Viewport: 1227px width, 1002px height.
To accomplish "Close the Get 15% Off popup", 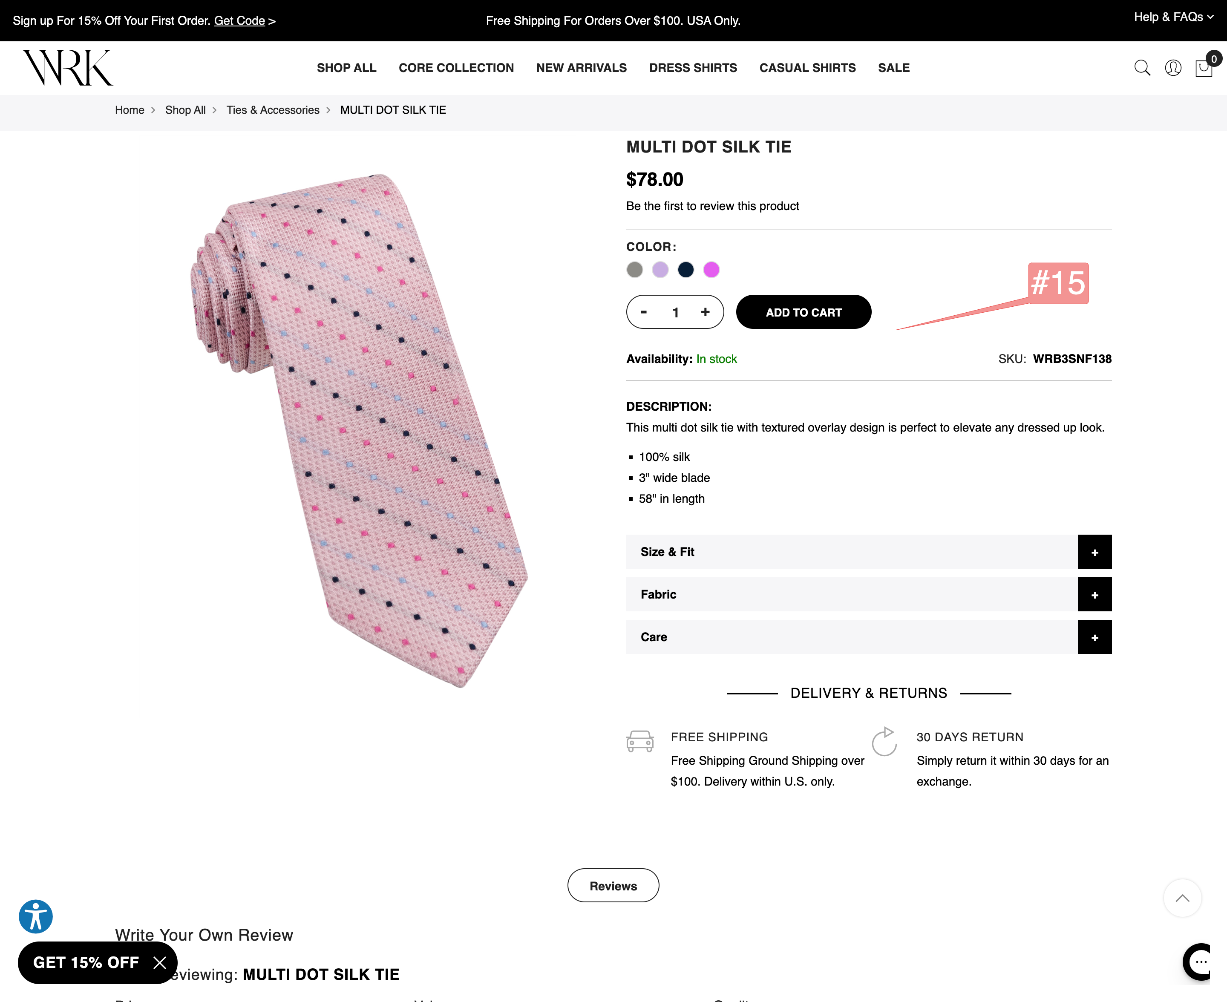I will tap(160, 962).
